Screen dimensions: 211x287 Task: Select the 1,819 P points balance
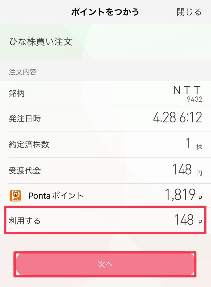coord(184,195)
